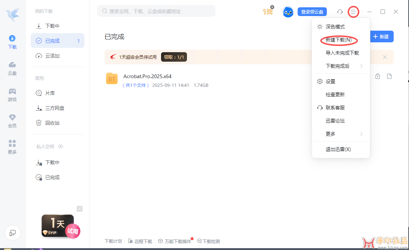Image resolution: width=409 pixels, height=250 pixels.
Task: Click the device screen icon at sidebar bottom
Action: [x=12, y=233]
